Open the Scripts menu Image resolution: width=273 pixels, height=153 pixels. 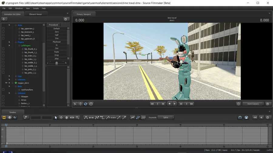point(36,8)
